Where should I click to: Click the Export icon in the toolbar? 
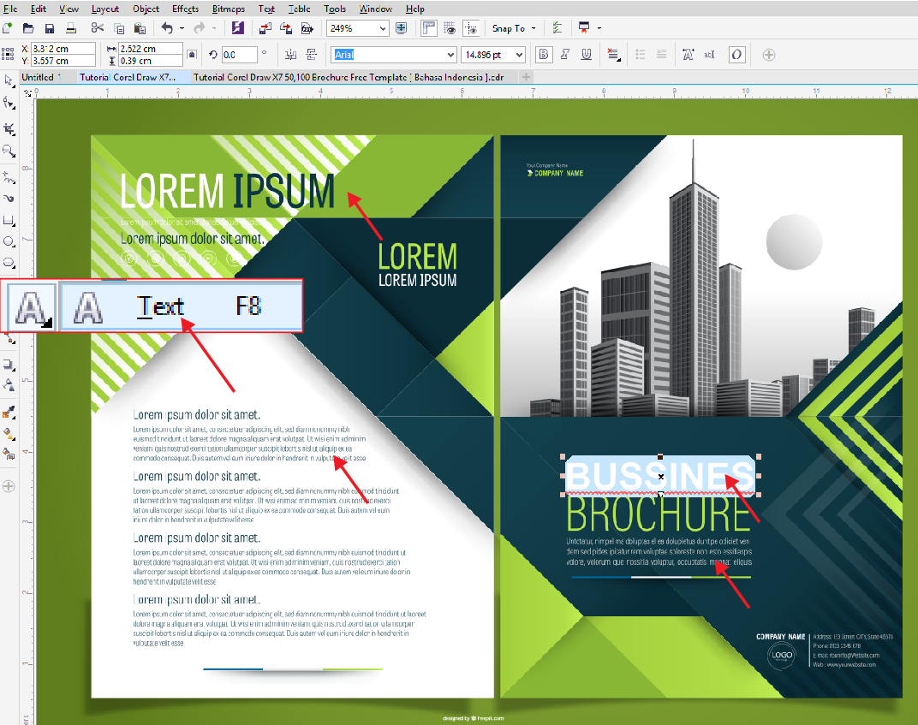(286, 27)
